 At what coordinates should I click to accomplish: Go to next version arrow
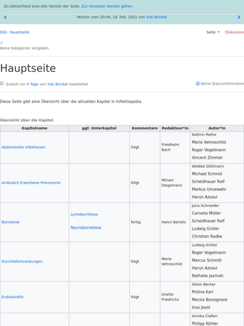pyautogui.click(x=239, y=17)
